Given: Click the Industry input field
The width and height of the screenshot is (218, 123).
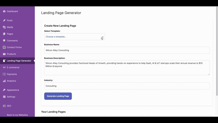Looking at the screenshot, I should [127, 86].
